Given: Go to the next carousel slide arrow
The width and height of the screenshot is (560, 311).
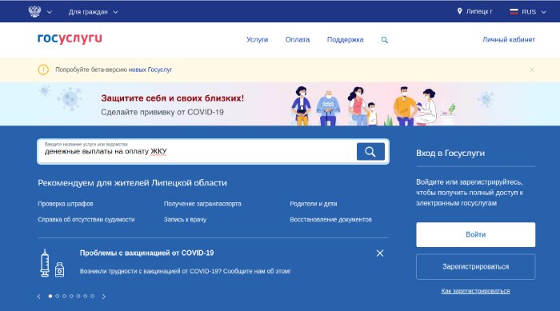Looking at the screenshot, I should click(104, 297).
